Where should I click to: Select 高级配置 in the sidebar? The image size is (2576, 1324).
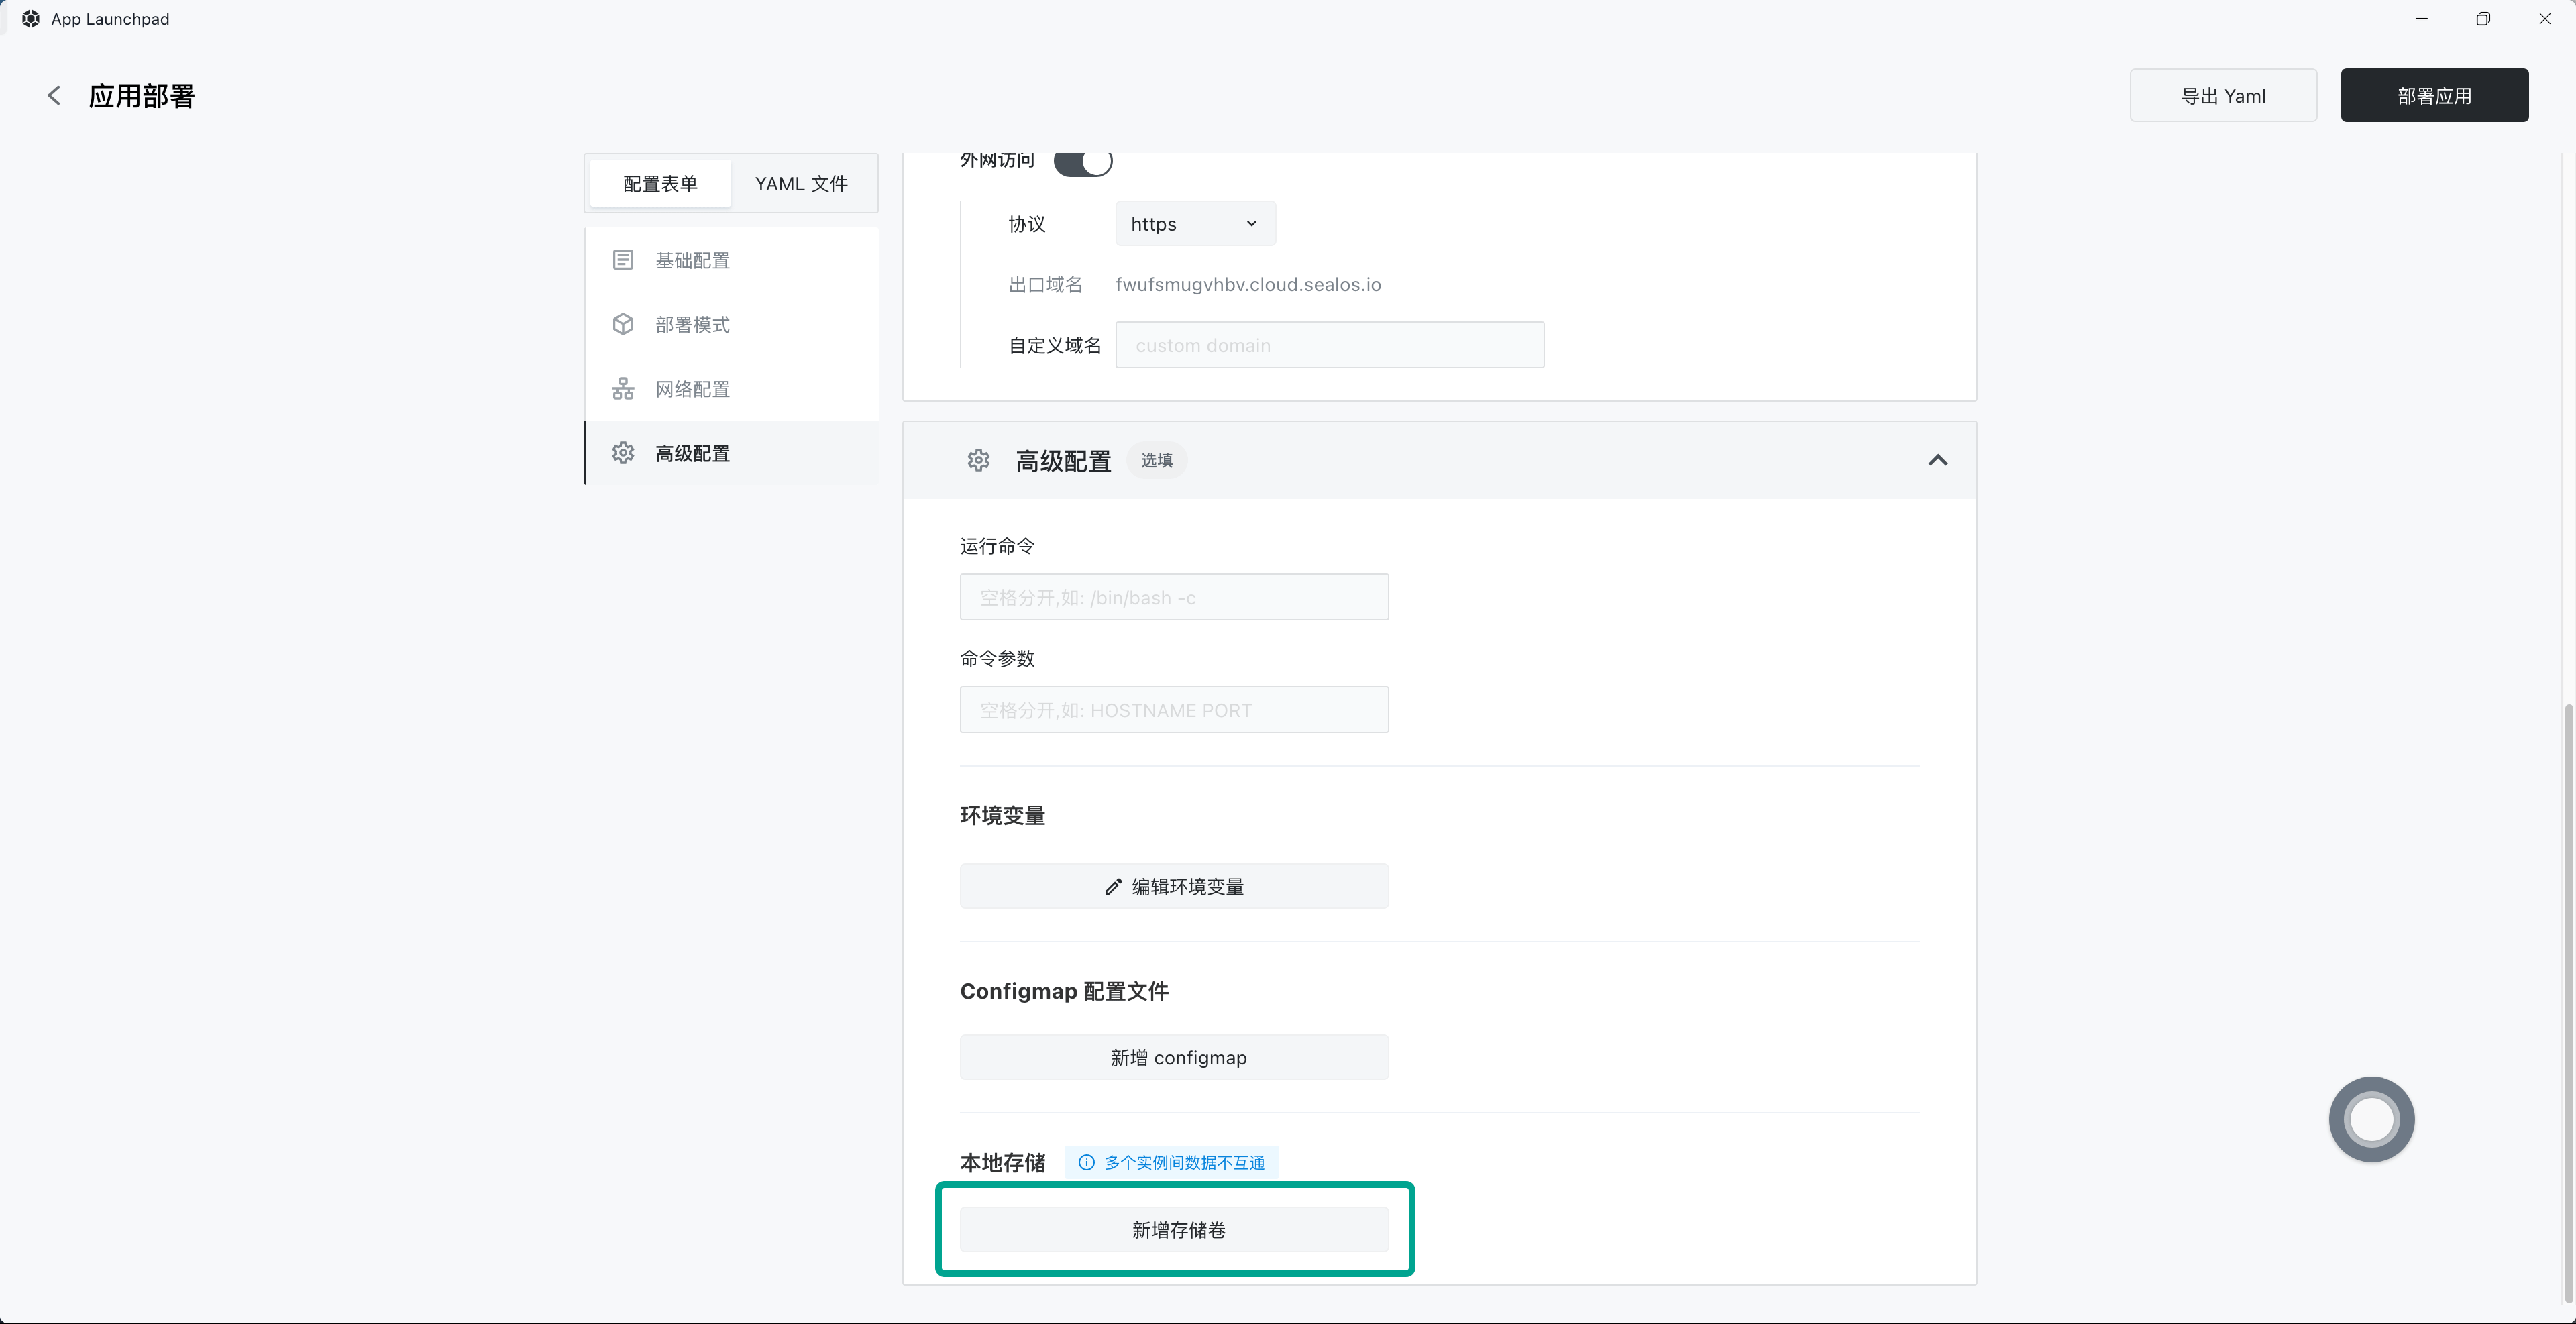coord(732,453)
